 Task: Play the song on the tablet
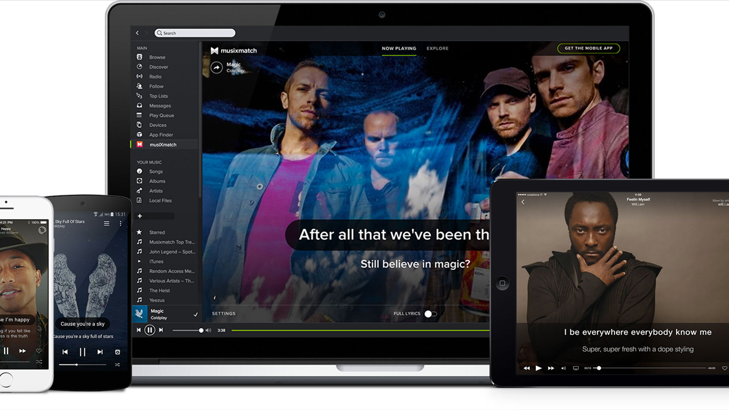[539, 368]
